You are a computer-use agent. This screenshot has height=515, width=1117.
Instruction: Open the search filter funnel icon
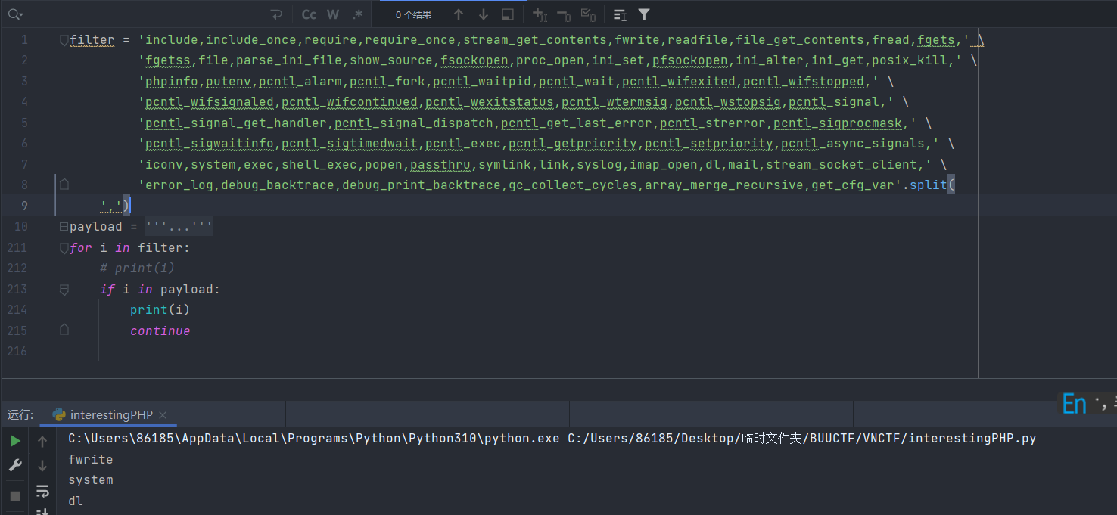click(644, 14)
